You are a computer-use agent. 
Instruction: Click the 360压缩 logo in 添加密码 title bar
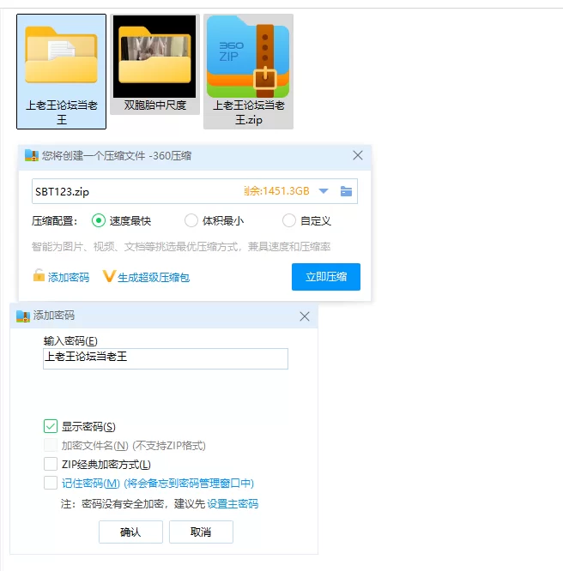(23, 316)
